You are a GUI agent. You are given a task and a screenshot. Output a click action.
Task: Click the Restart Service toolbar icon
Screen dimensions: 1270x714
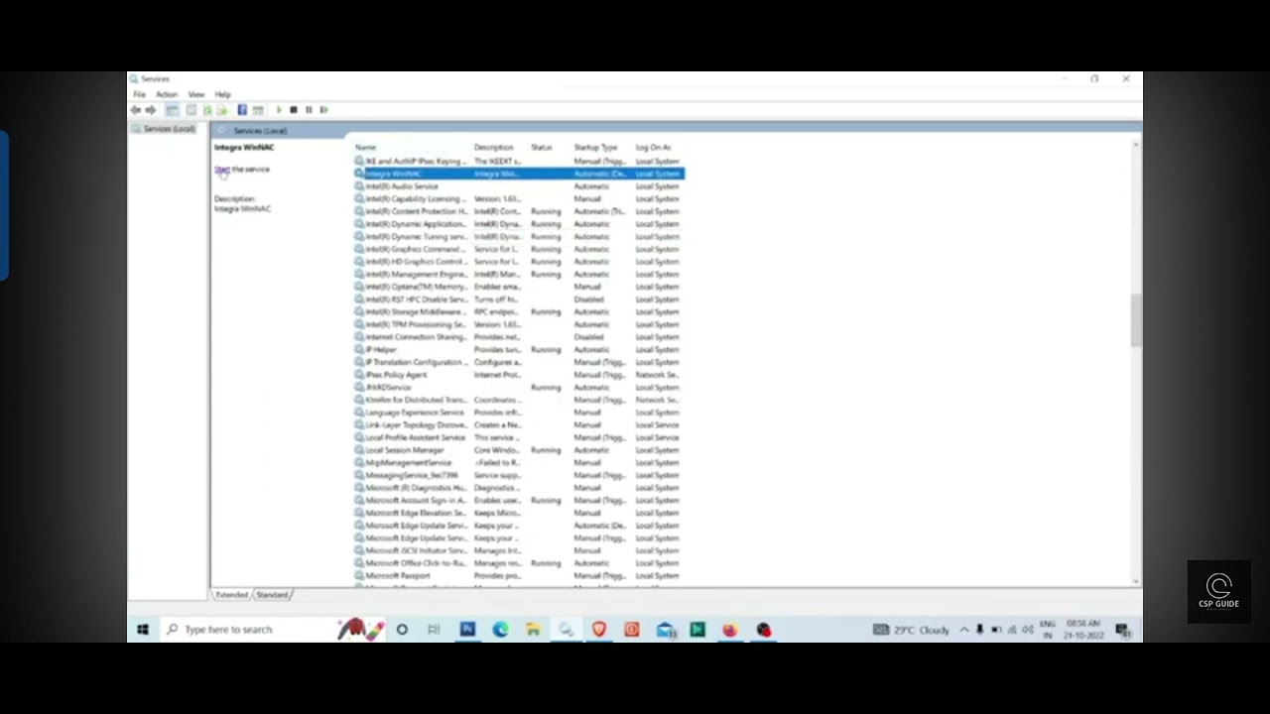[323, 110]
